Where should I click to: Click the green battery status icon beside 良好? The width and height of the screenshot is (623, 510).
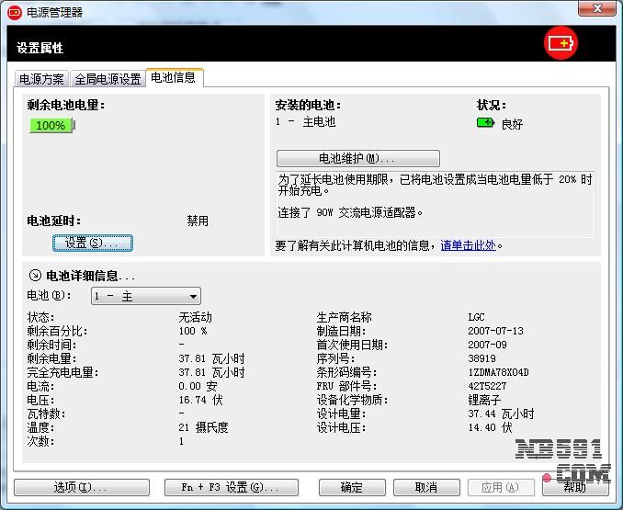pyautogui.click(x=485, y=123)
